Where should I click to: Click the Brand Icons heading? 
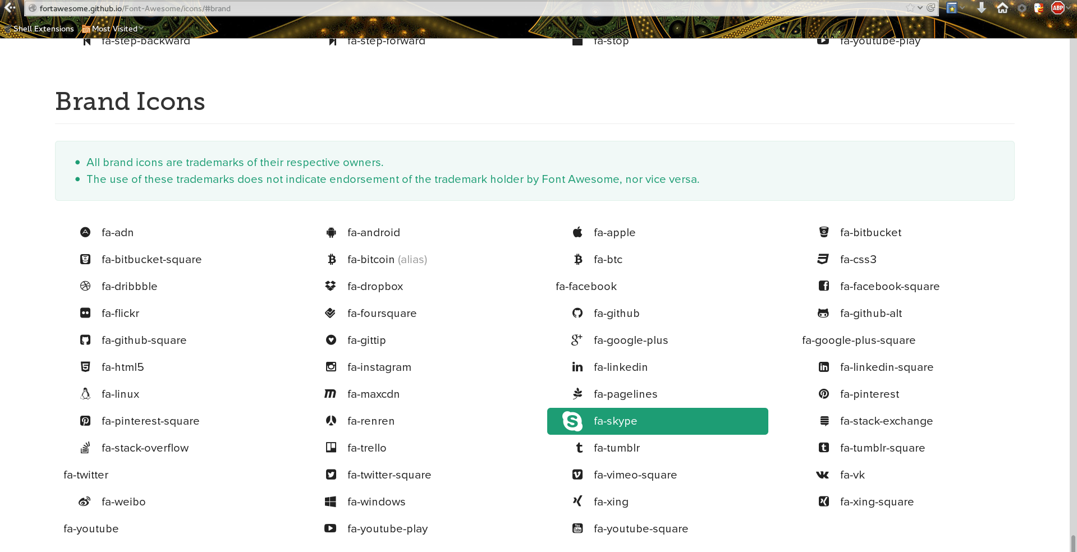click(130, 102)
